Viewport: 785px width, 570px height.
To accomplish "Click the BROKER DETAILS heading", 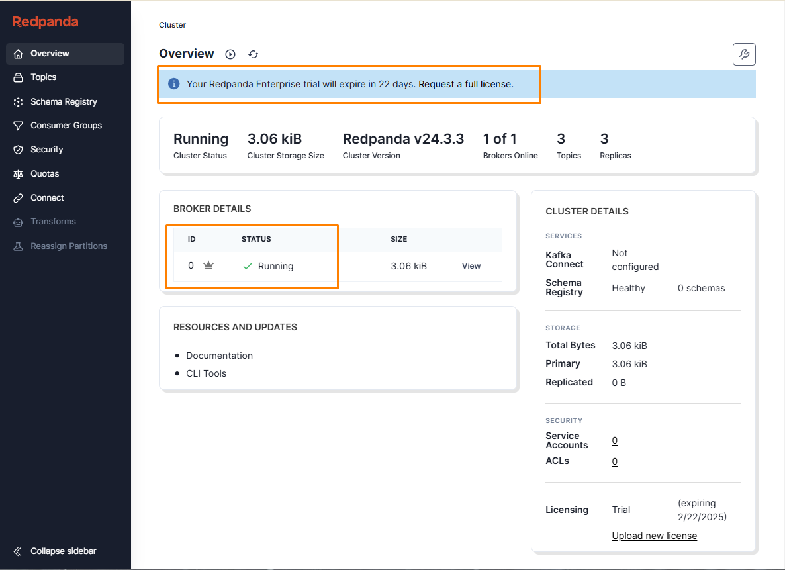I will click(x=212, y=209).
